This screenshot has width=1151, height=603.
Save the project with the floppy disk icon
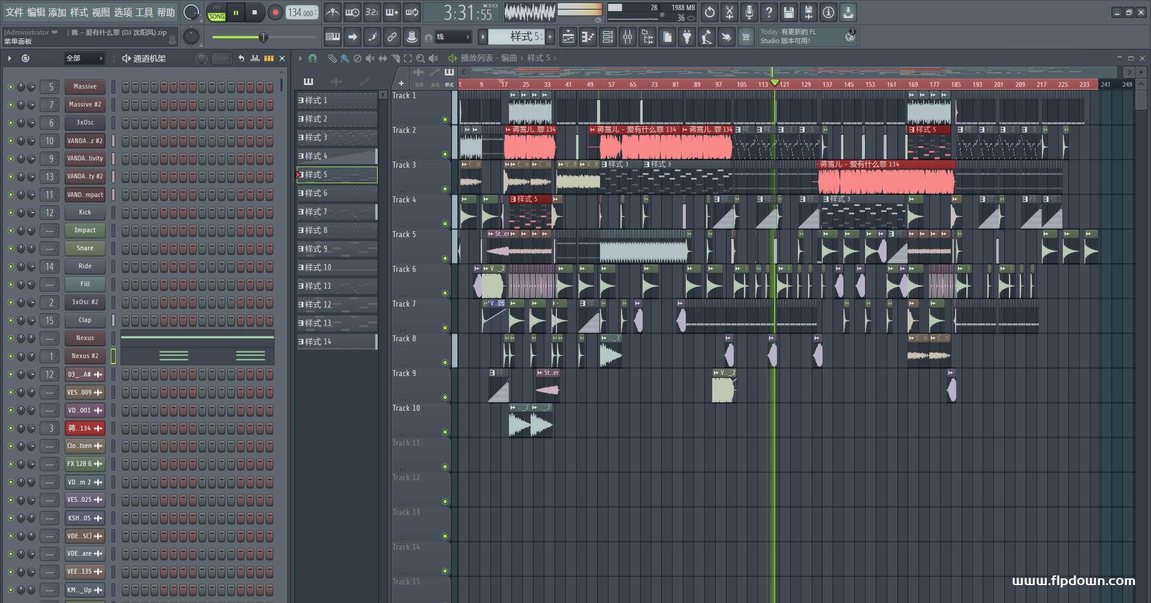pyautogui.click(x=789, y=12)
